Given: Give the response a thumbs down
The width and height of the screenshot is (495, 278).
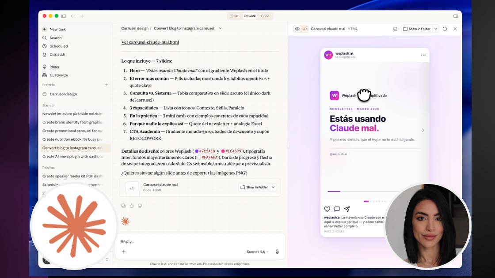Looking at the screenshot, I should coord(140,206).
